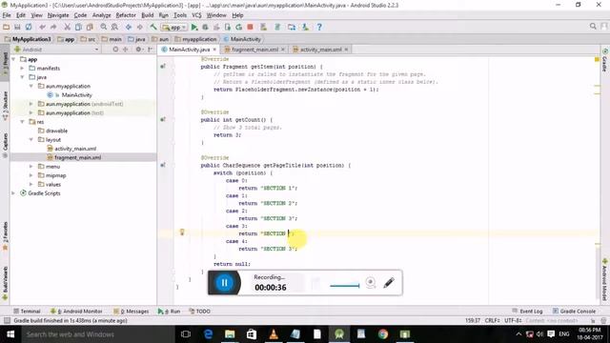Close the activity_main.xml tab
The height and width of the screenshot is (343, 610).
(x=346, y=50)
